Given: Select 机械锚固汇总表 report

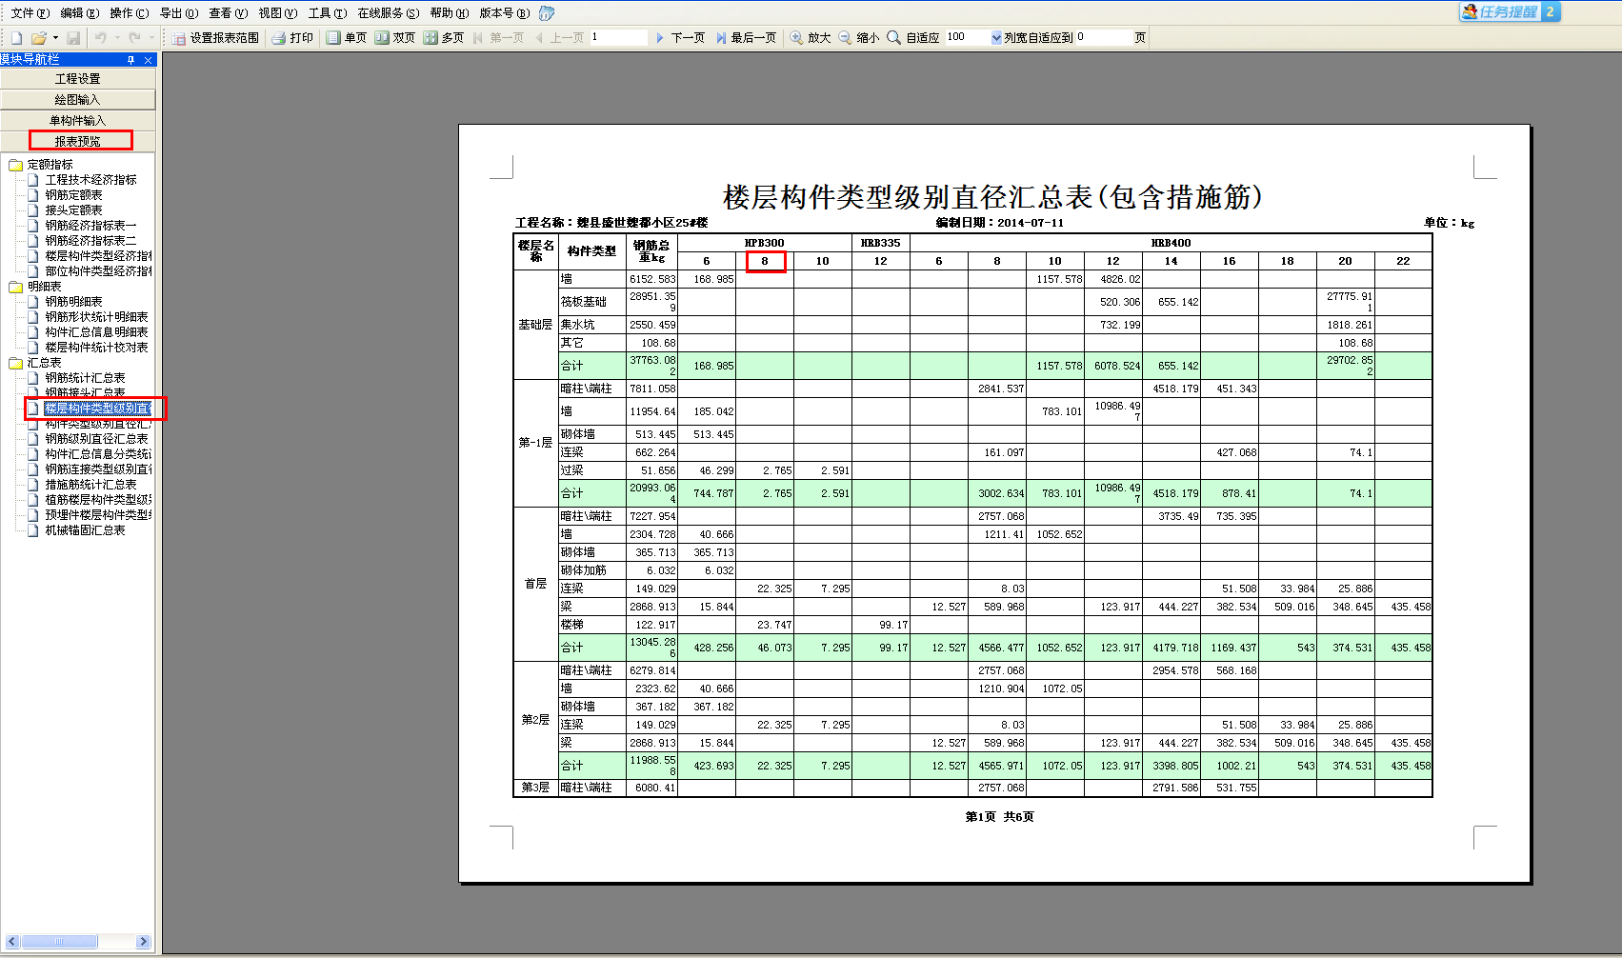Looking at the screenshot, I should (x=85, y=530).
